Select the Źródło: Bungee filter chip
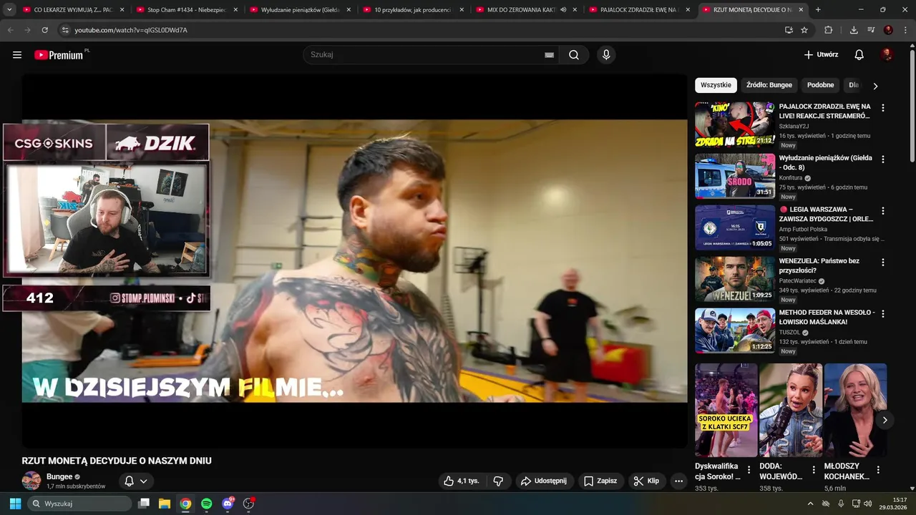 [769, 85]
